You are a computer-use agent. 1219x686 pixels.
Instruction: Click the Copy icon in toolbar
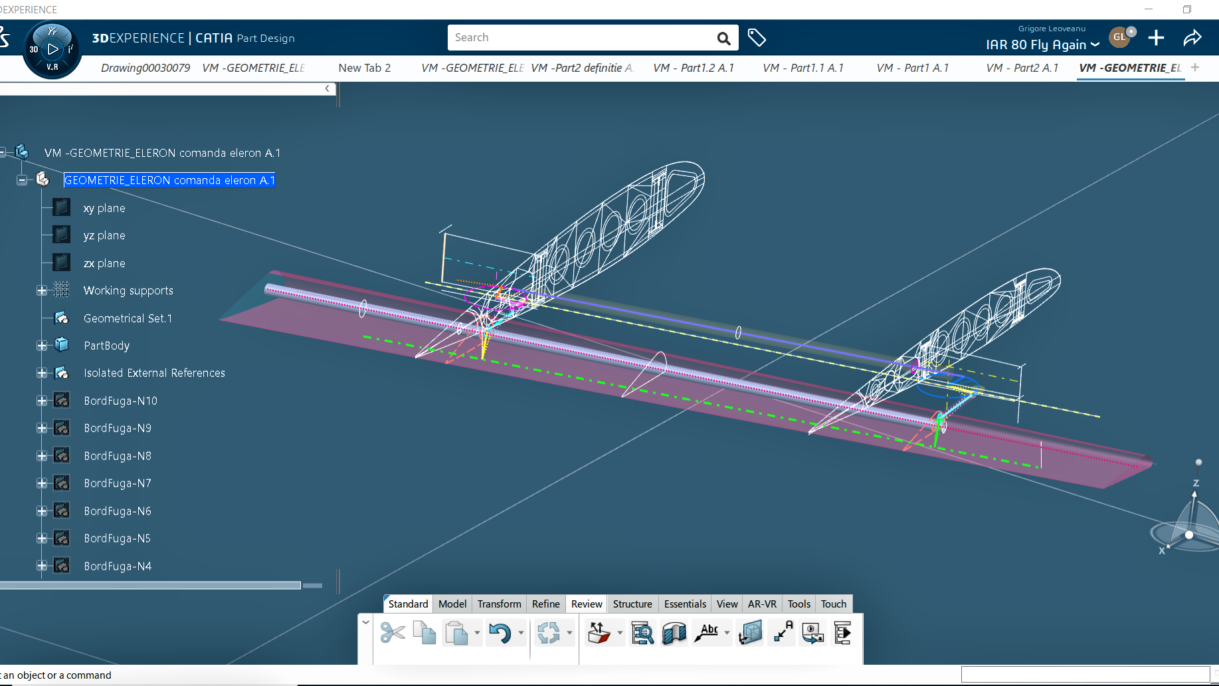tap(424, 633)
